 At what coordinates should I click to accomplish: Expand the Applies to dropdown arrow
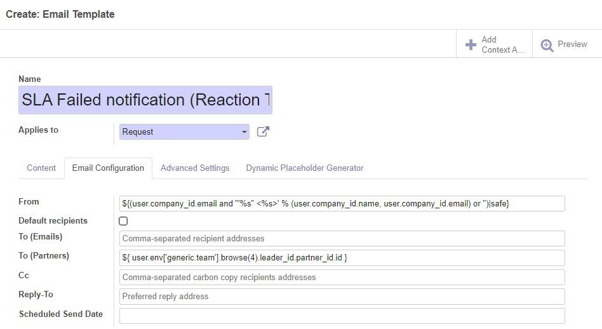coord(244,131)
